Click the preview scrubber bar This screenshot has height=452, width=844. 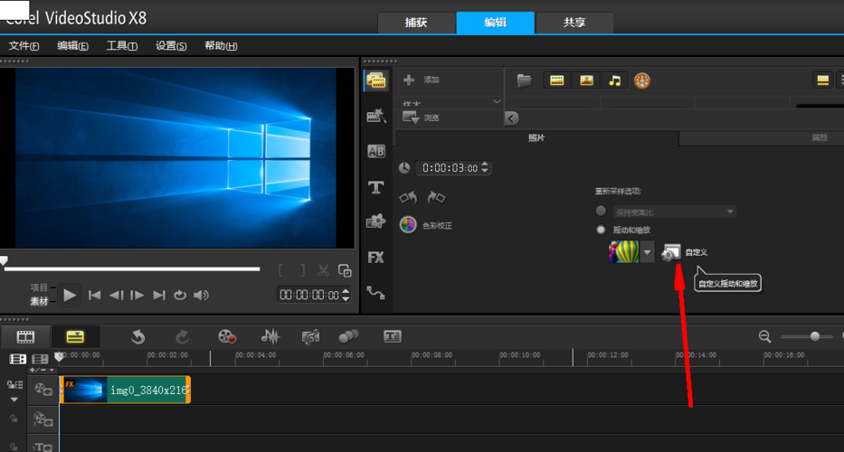click(132, 268)
